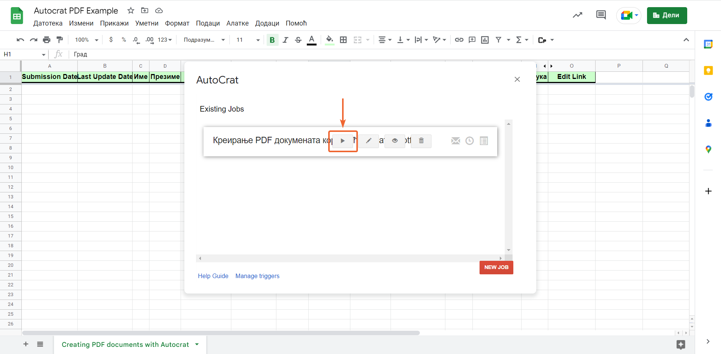This screenshot has width=721, height=354.
Task: Open Google Contacts side panel
Action: (x=708, y=123)
